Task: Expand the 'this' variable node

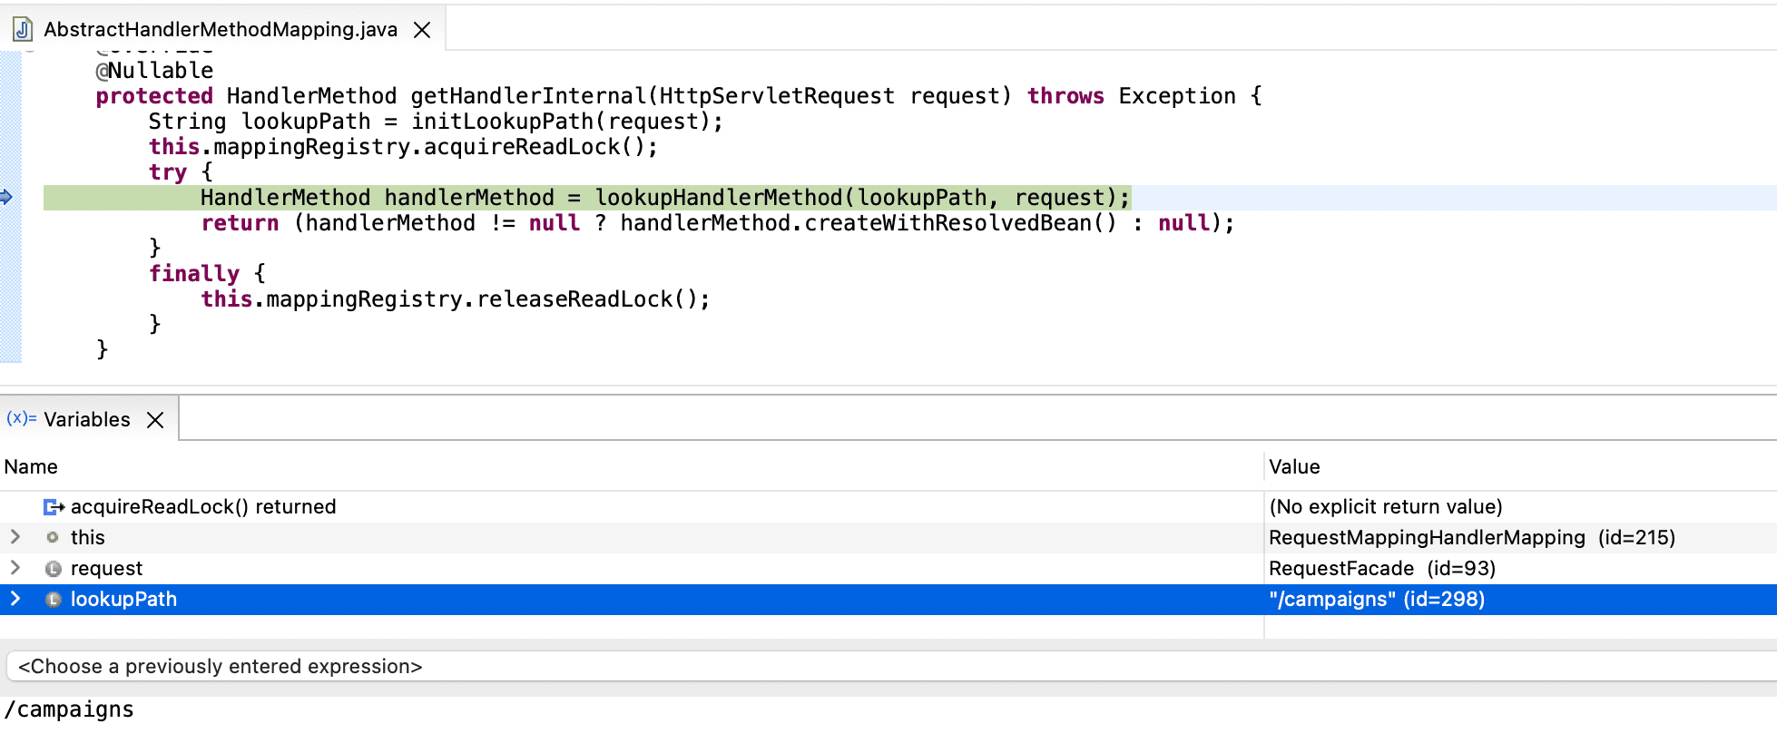Action: click(x=15, y=537)
